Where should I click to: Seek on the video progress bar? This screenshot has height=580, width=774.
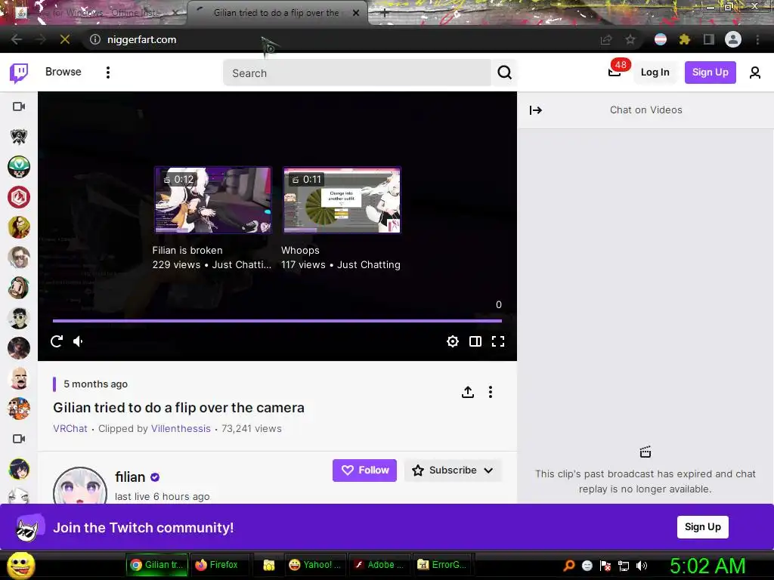point(277,320)
